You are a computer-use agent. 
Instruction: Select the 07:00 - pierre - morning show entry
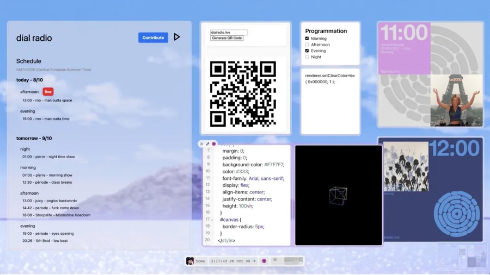pos(47,175)
